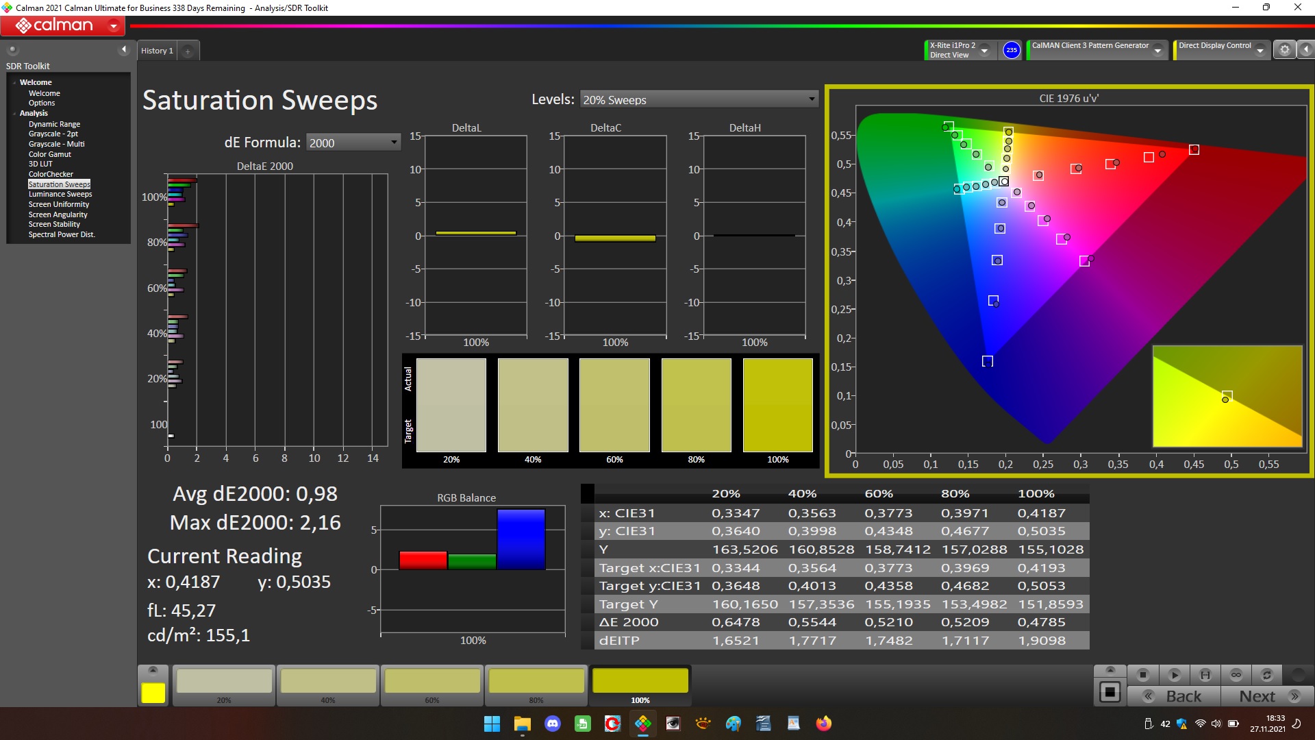Click the Back button
The height and width of the screenshot is (740, 1315).
[x=1175, y=697]
